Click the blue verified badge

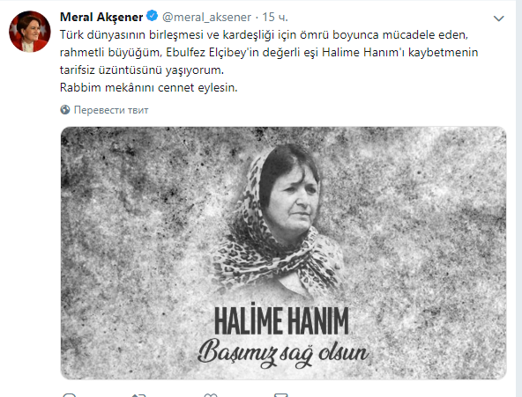coord(153,16)
